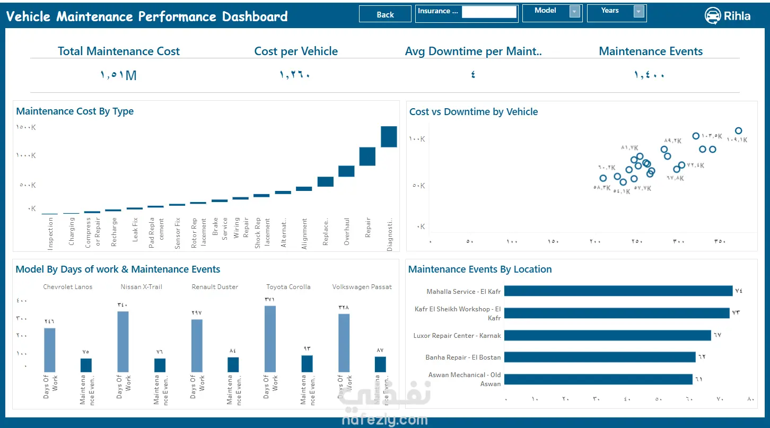Screen dimensions: 770x428
Task: Select the scatter point labeled ١٠٣٫٥K
Action: pyautogui.click(x=696, y=136)
